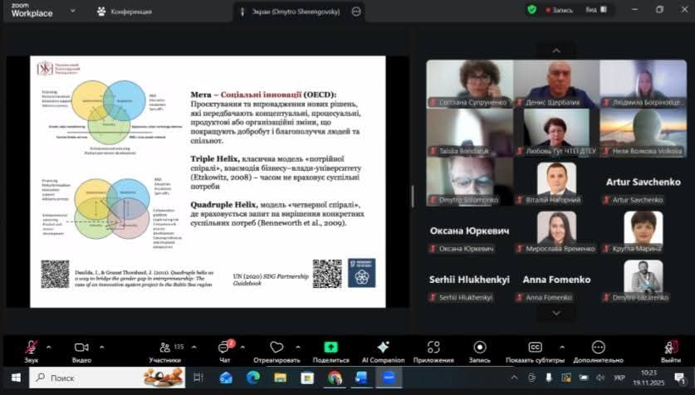The height and width of the screenshot is (395, 695).
Task: Open shared screen options ellipsis in title bar
Action: pos(357,11)
